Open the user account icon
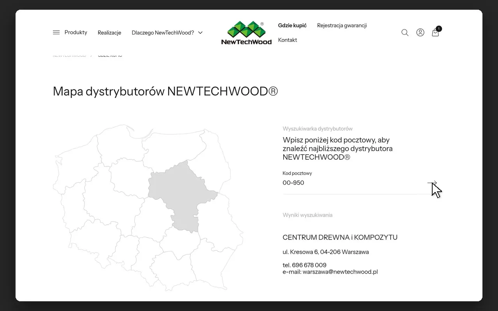This screenshot has width=498, height=311. coord(420,33)
